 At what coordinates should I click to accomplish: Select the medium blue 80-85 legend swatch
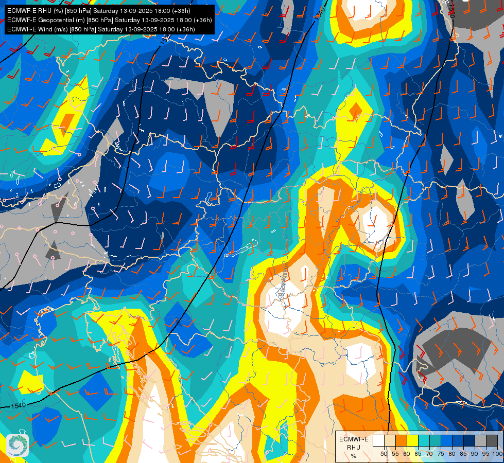click(x=458, y=440)
